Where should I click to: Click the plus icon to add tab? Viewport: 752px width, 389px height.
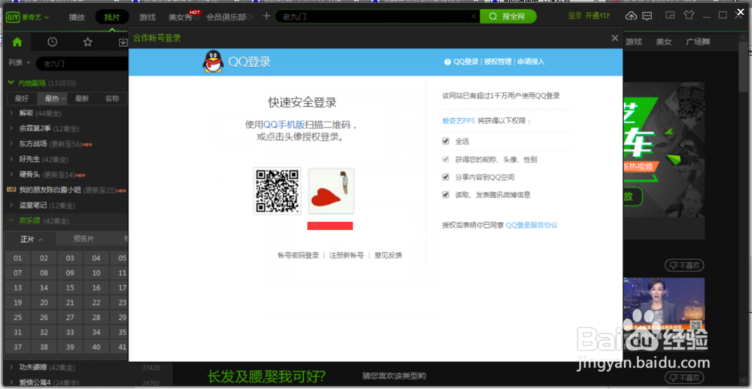click(x=267, y=17)
